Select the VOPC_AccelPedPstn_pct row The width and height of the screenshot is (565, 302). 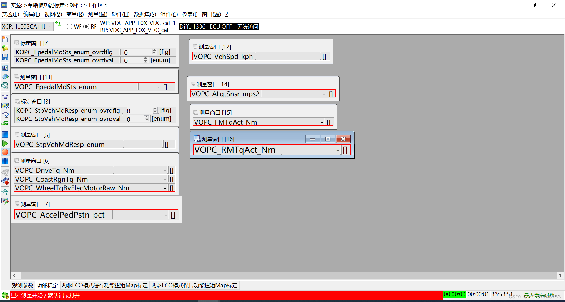(x=96, y=215)
